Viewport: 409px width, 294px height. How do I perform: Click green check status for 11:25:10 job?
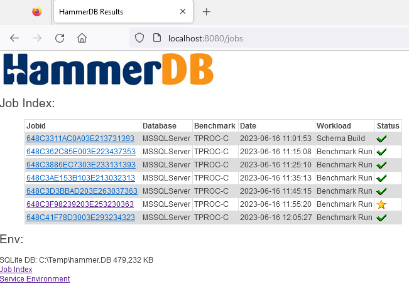coord(381,165)
